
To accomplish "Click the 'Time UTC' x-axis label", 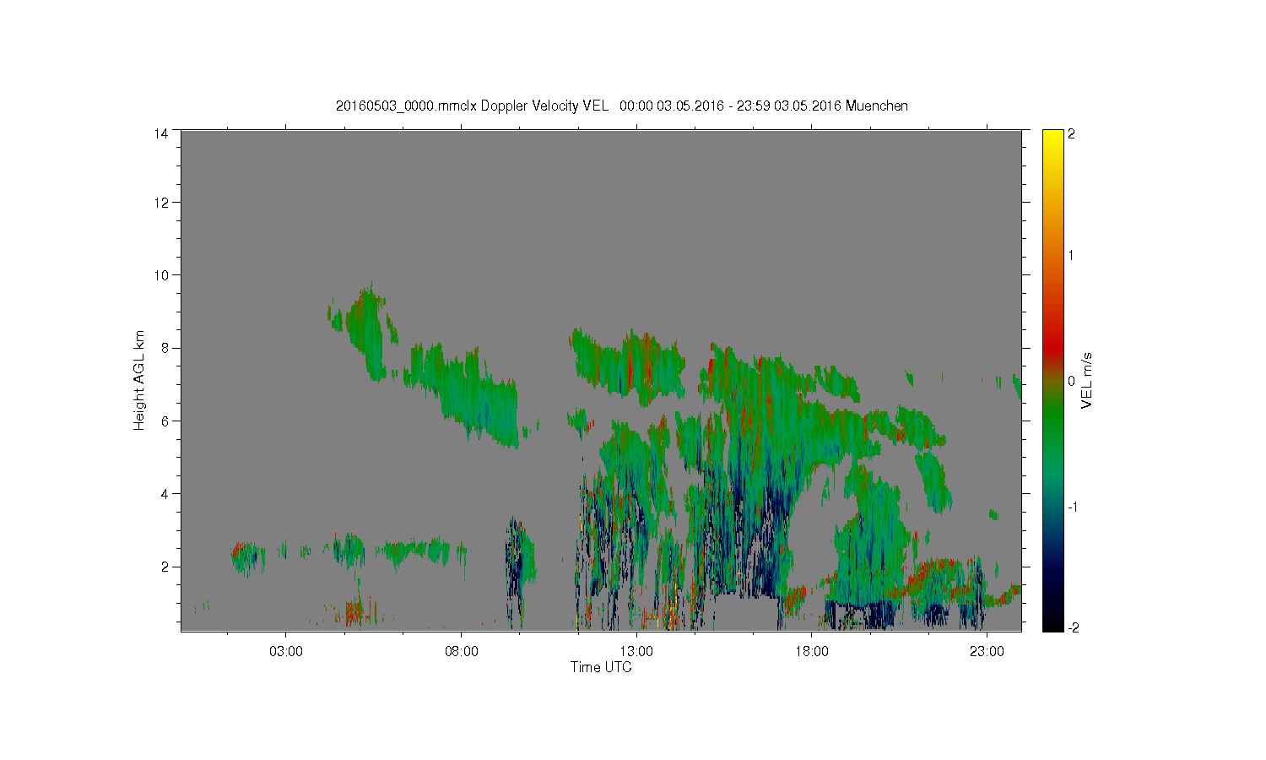I will (601, 667).
